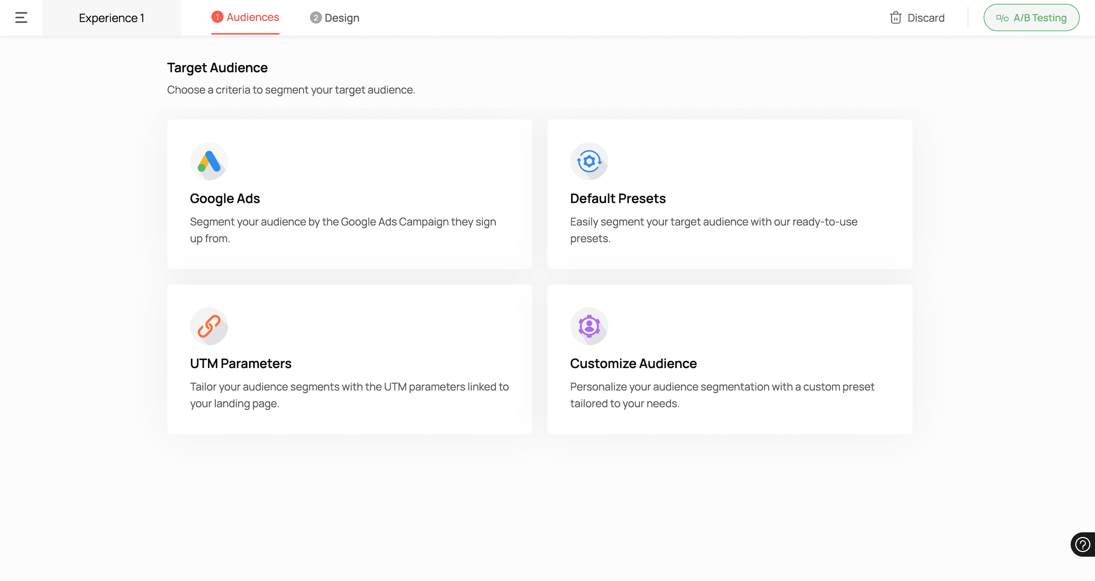The height and width of the screenshot is (581, 1095).
Task: Start A/B Testing button
Action: (1031, 17)
